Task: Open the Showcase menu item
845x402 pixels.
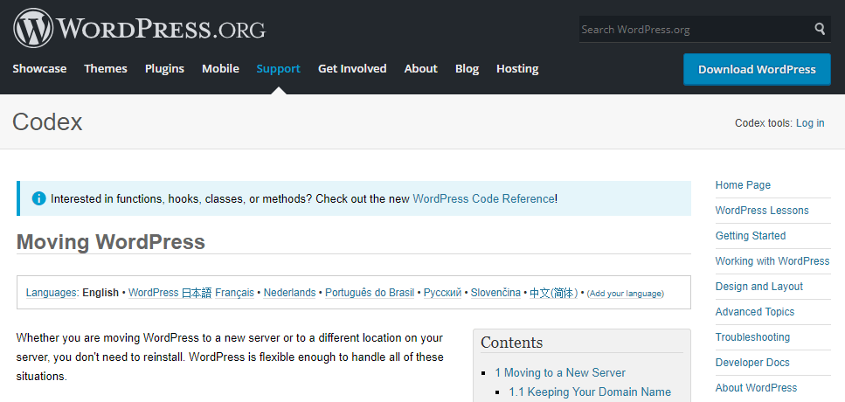Action: coord(39,68)
